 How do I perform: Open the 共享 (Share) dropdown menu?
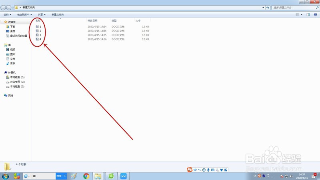42,14
